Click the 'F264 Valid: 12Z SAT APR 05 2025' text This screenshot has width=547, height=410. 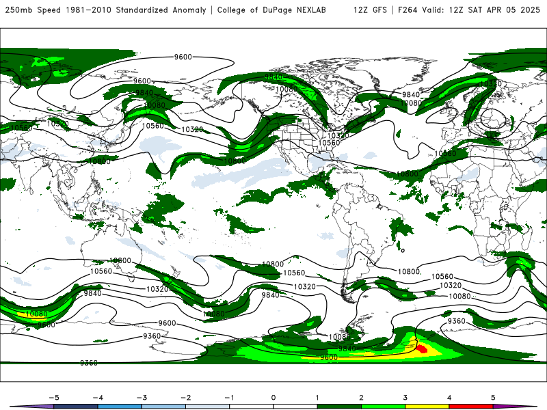click(x=468, y=10)
